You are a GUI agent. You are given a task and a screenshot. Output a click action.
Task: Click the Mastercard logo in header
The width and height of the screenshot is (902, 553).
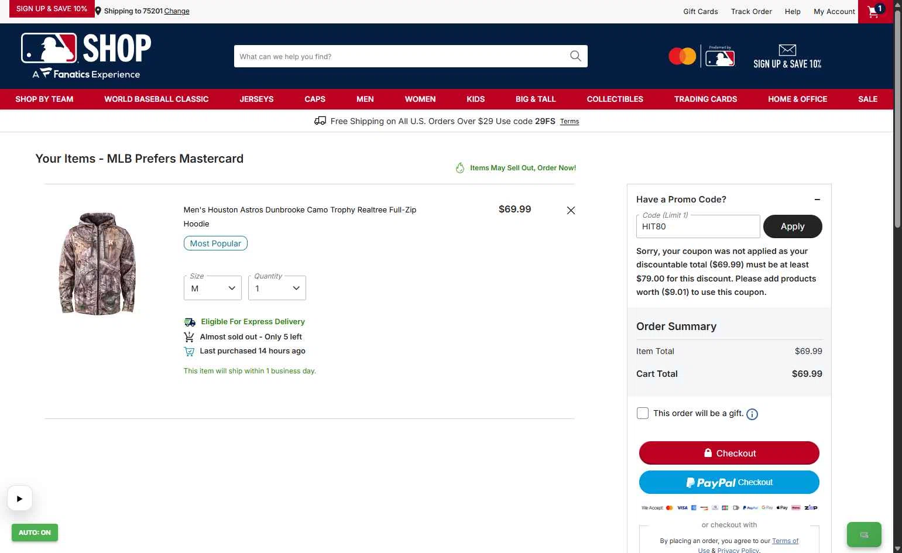click(682, 56)
